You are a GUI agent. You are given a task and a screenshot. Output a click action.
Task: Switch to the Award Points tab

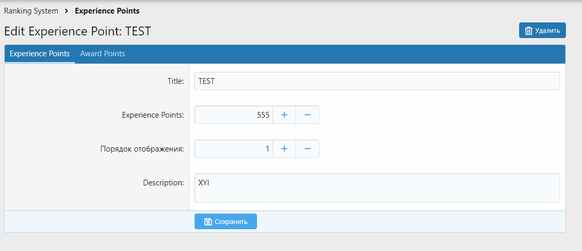[102, 54]
